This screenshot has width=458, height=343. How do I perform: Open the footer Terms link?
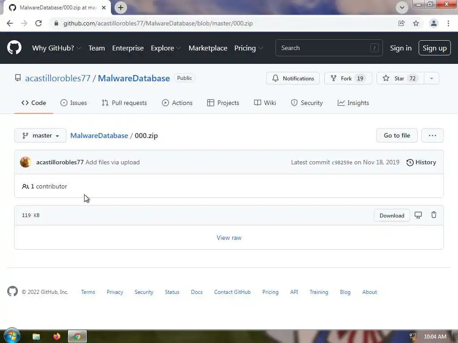tap(88, 292)
